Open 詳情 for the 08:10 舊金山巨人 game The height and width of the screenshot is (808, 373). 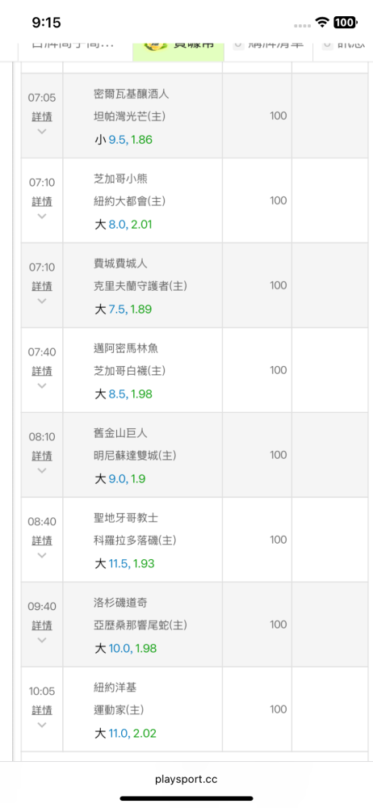pyautogui.click(x=42, y=456)
